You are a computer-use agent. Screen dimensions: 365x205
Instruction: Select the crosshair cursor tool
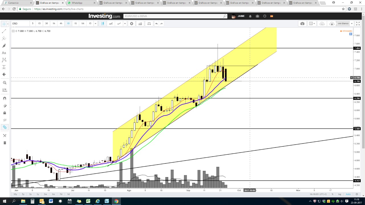tap(4, 24)
